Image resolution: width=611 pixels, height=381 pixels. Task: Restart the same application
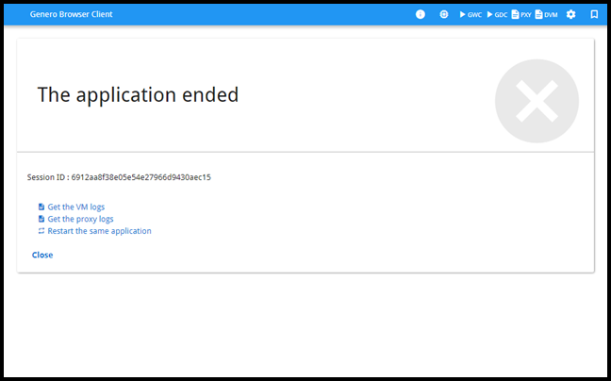pos(99,231)
